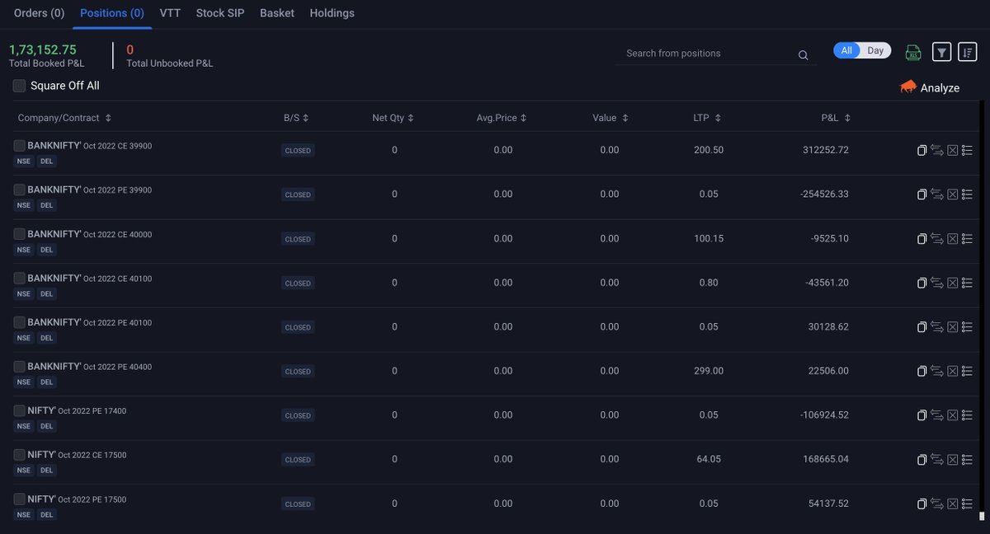Sort by B/S column arrow
Viewport: 990px width, 534px height.
click(305, 118)
